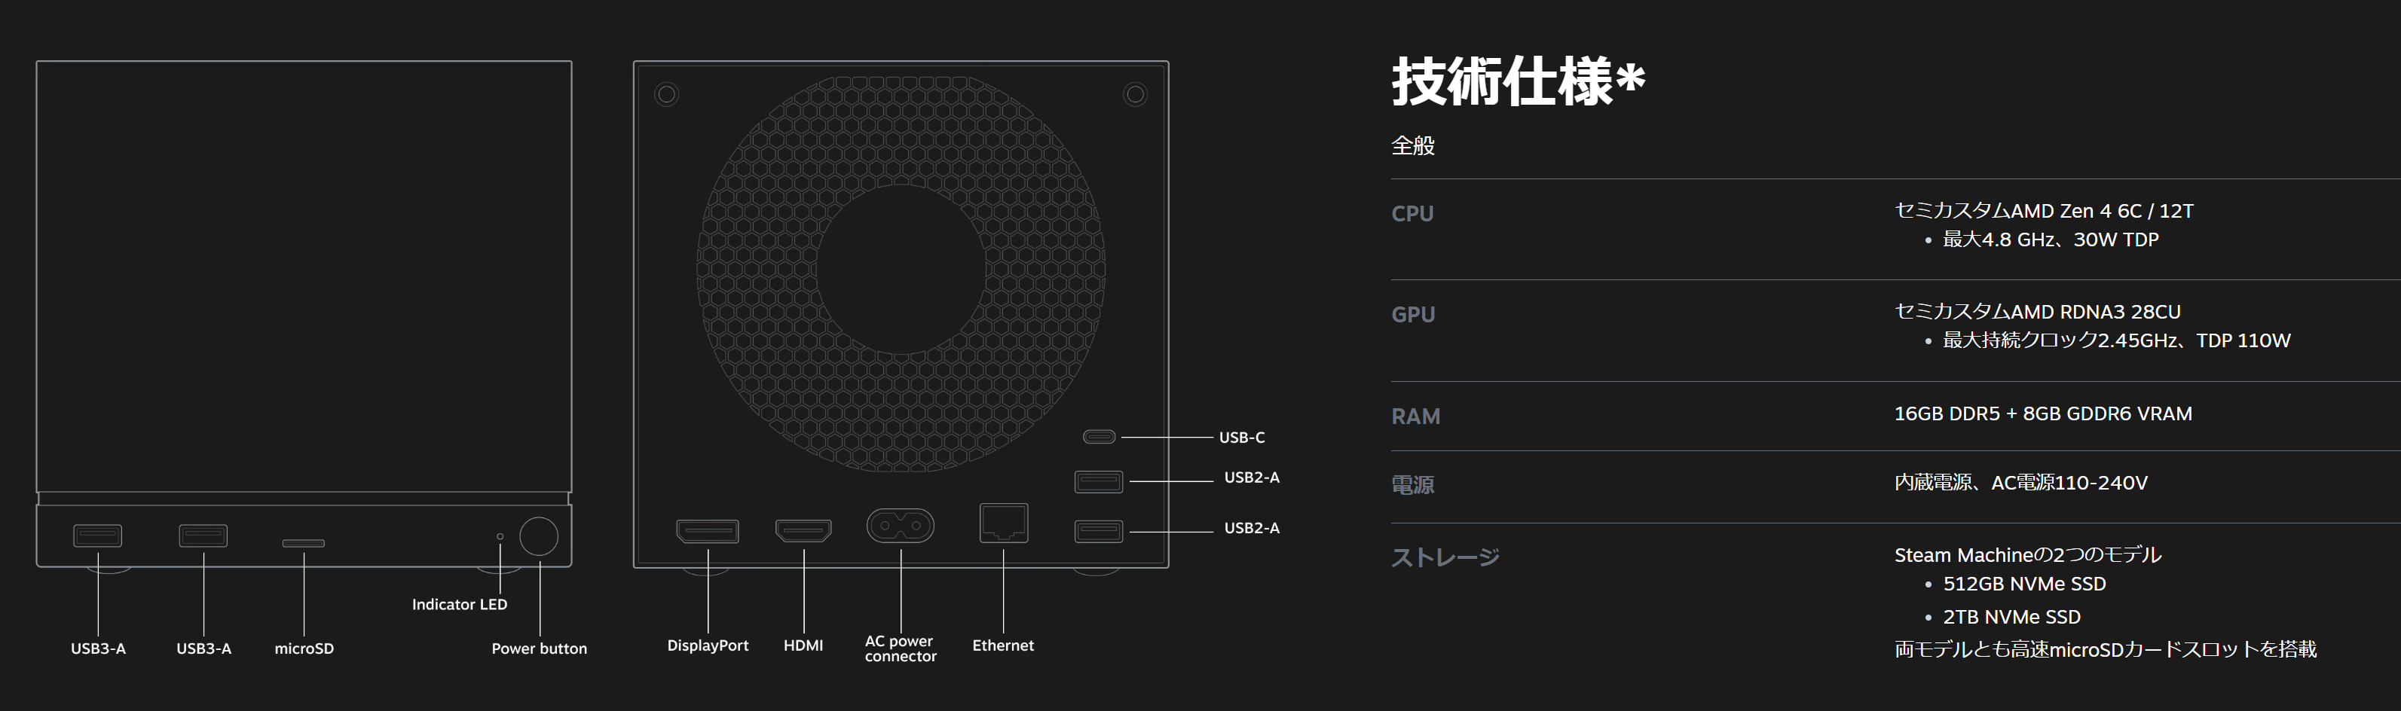This screenshot has height=711, width=2401.
Task: Select the ストレージ row label
Action: [x=1445, y=557]
